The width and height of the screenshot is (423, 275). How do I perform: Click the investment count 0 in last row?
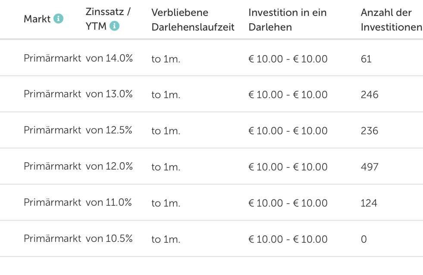pyautogui.click(x=364, y=239)
